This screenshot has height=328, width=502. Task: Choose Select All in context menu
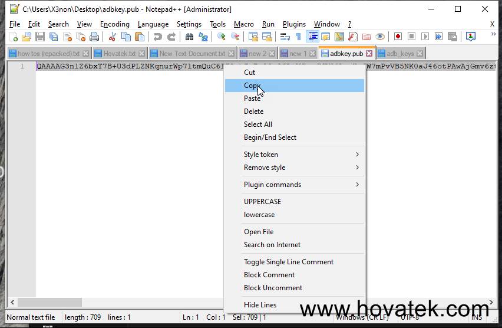pyautogui.click(x=295, y=124)
